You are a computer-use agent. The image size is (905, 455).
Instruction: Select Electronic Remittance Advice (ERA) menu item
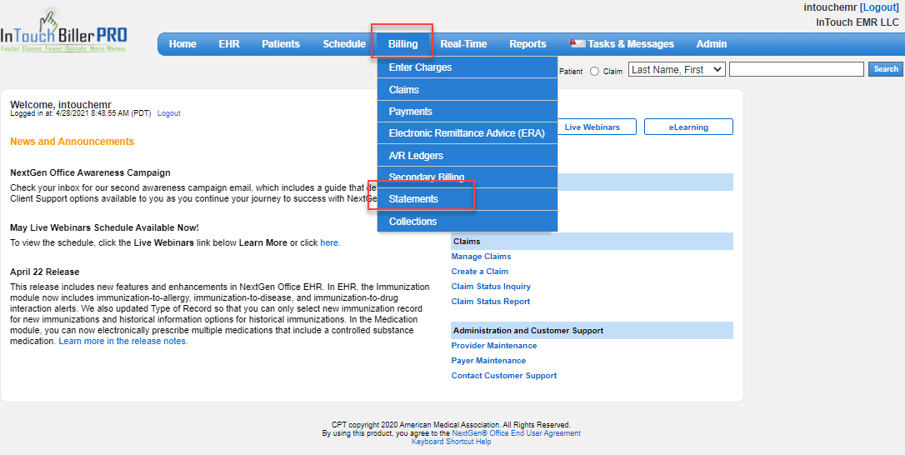tap(466, 133)
